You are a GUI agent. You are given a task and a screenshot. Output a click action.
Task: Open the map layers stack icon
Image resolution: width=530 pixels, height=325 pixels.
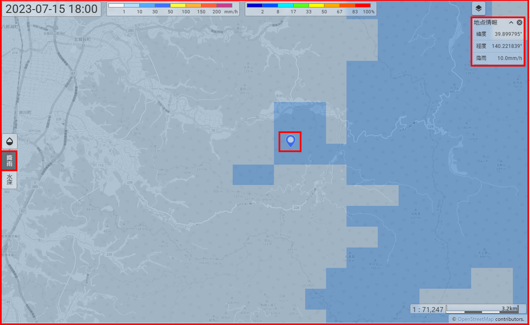click(x=478, y=8)
